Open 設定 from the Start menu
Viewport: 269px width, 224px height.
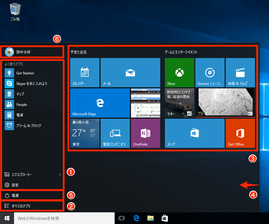[x=32, y=185]
